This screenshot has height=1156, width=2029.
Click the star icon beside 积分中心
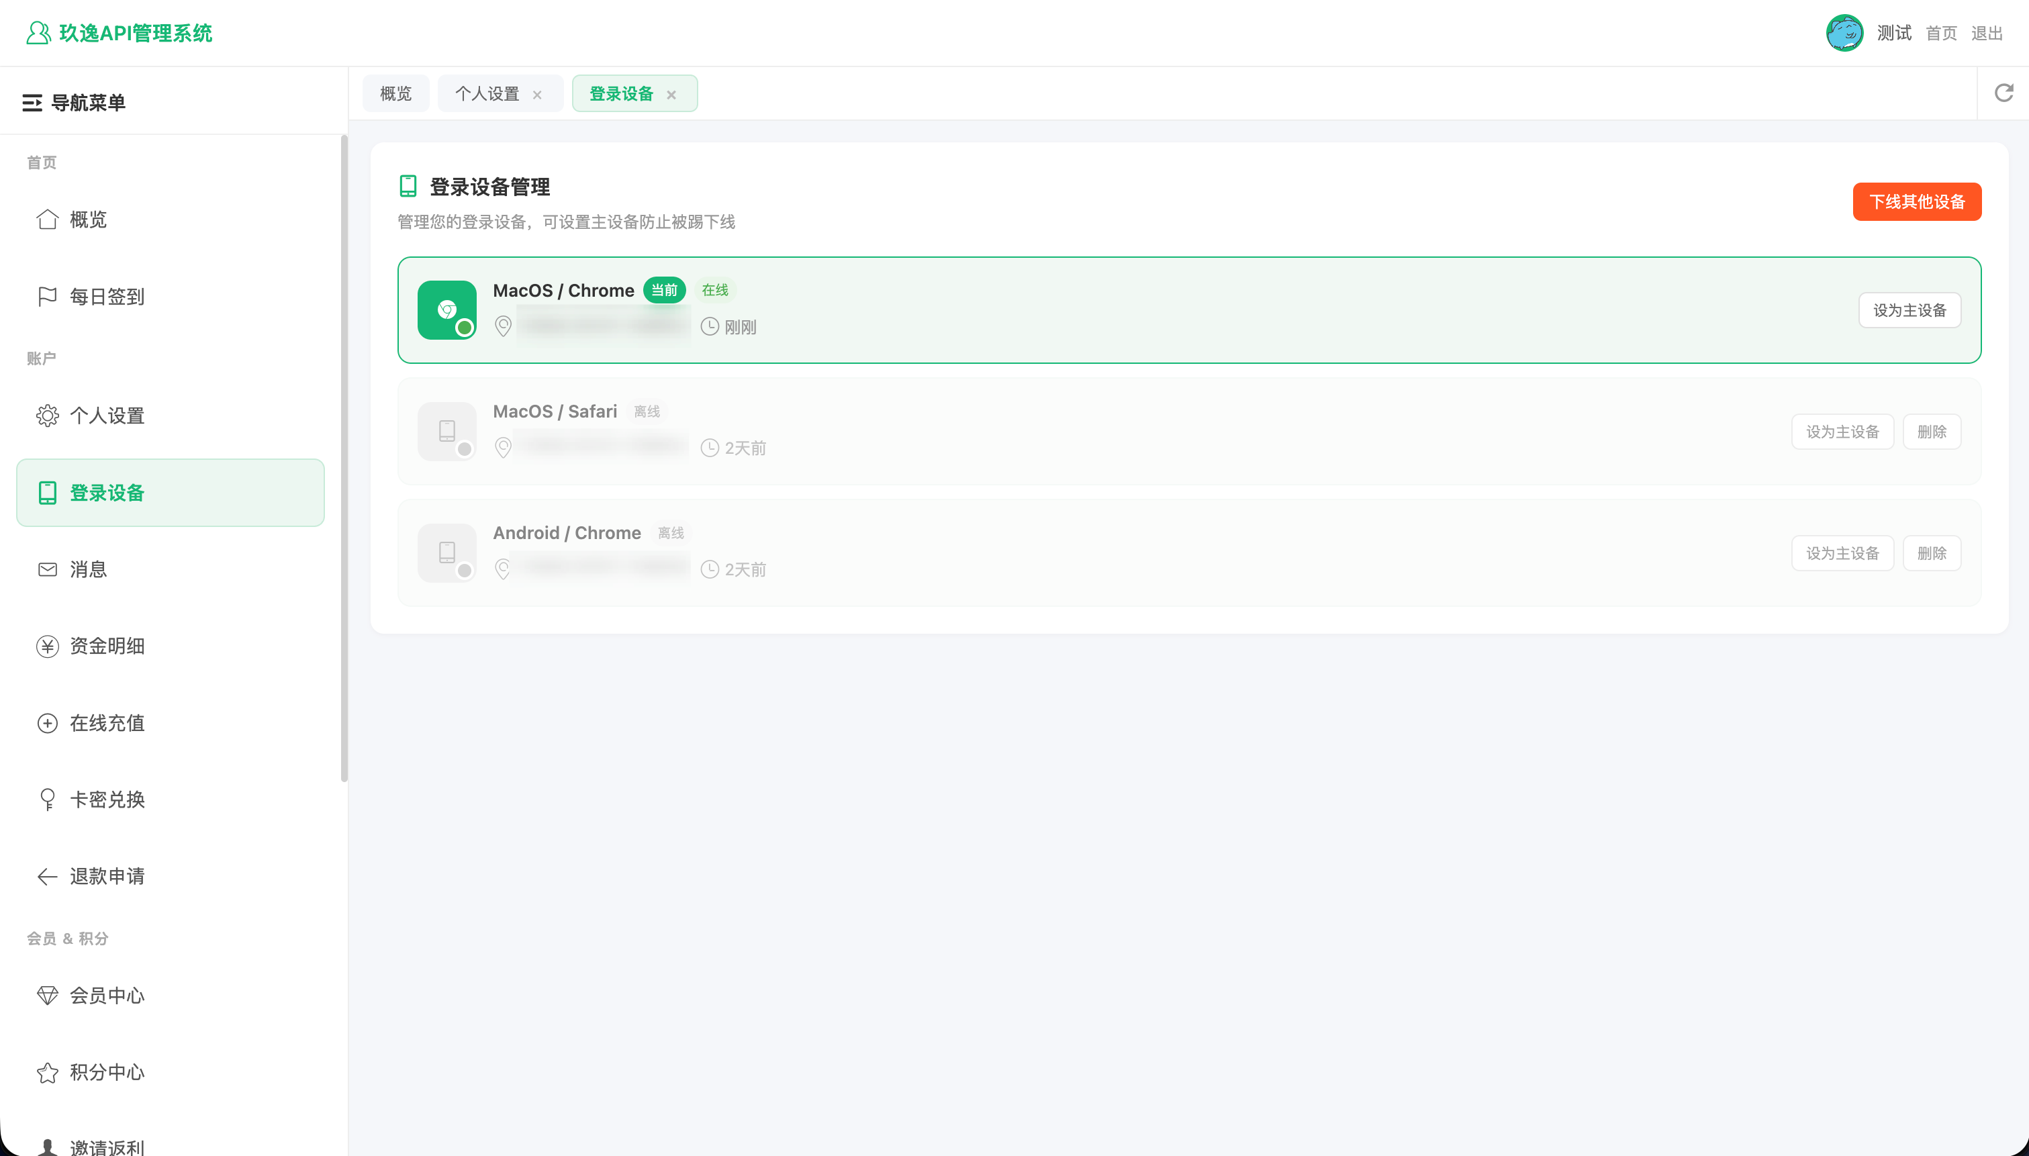(48, 1073)
